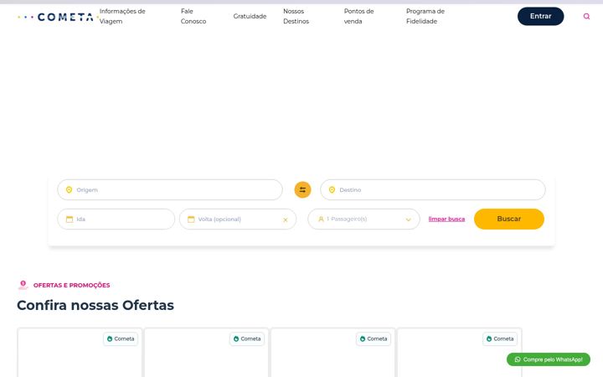Click the third offer card's Cometa badge
This screenshot has width=603, height=377.
374,339
